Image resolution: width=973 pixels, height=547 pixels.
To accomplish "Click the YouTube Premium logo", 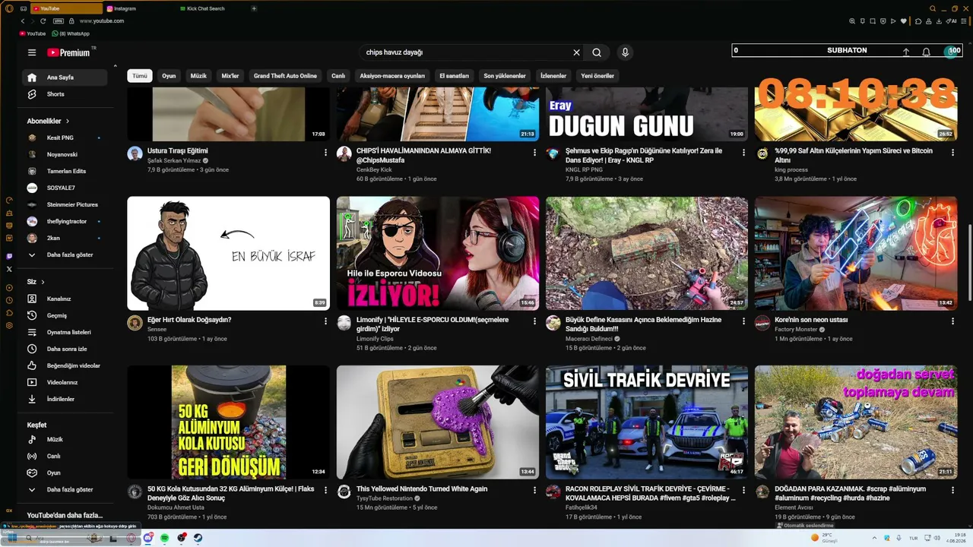I will (x=69, y=52).
